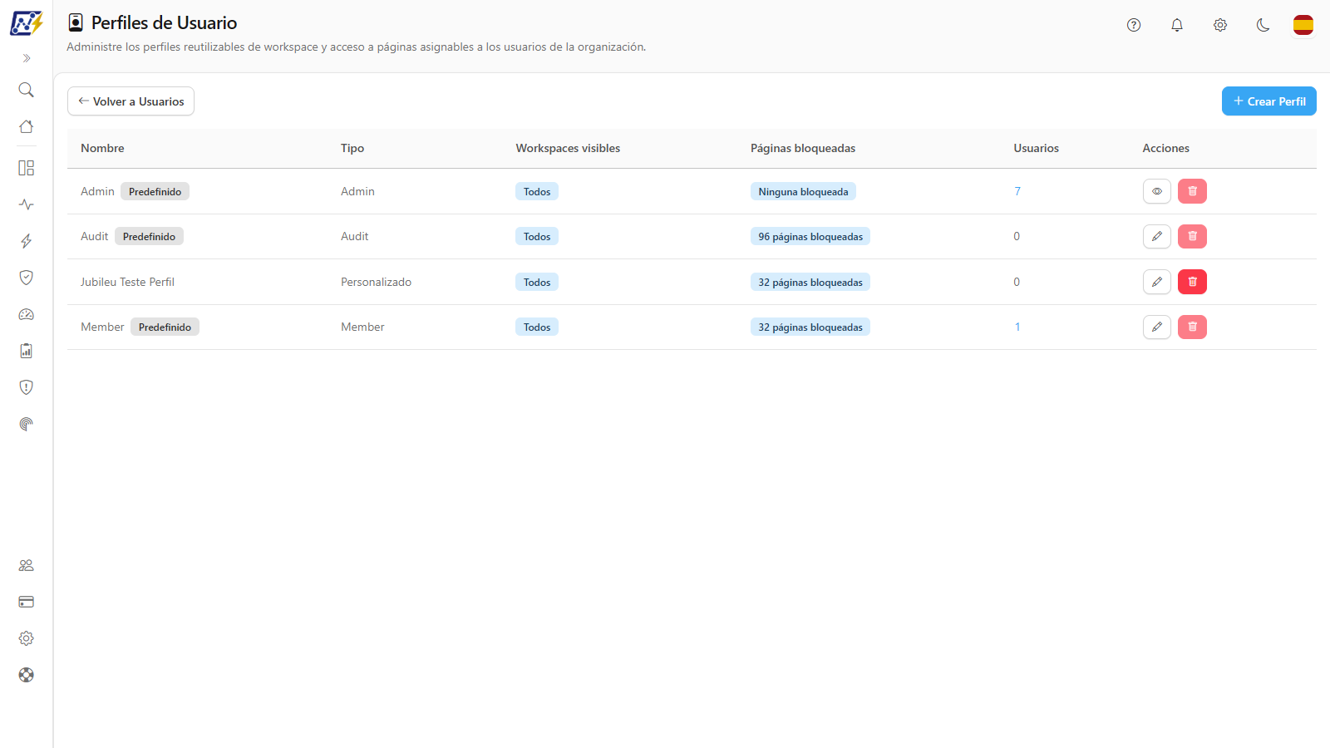The width and height of the screenshot is (1330, 748).
Task: Open the lightning bolt icon in sidebar
Action: pos(26,241)
